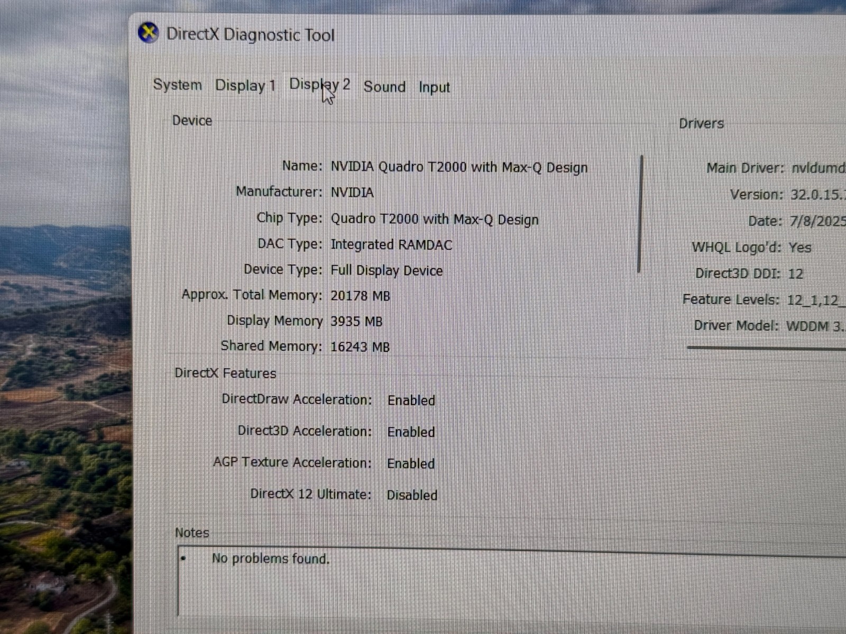Click the 'Drivers' group heading
The height and width of the screenshot is (634, 846).
pos(701,124)
